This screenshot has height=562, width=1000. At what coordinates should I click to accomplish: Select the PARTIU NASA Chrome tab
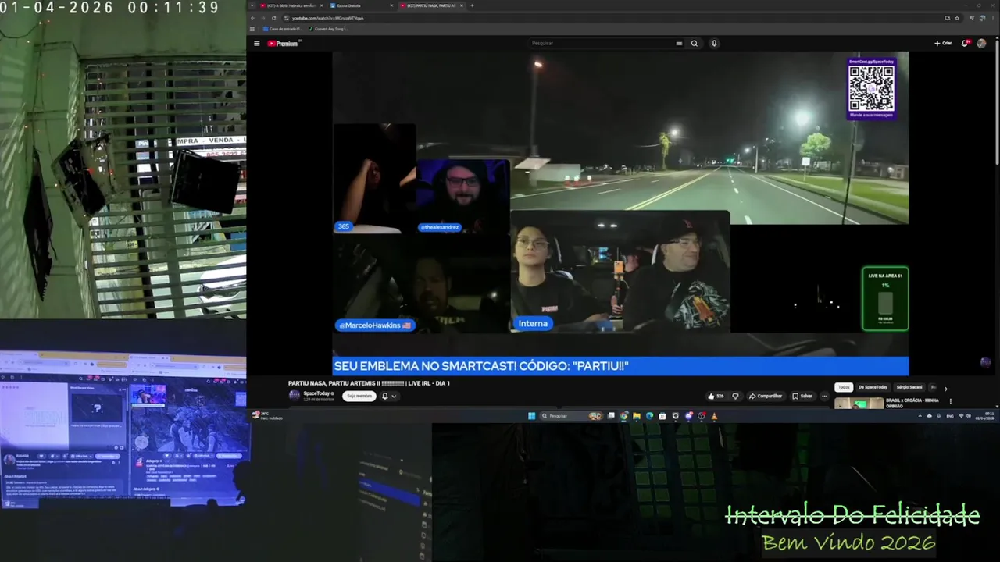(x=431, y=5)
